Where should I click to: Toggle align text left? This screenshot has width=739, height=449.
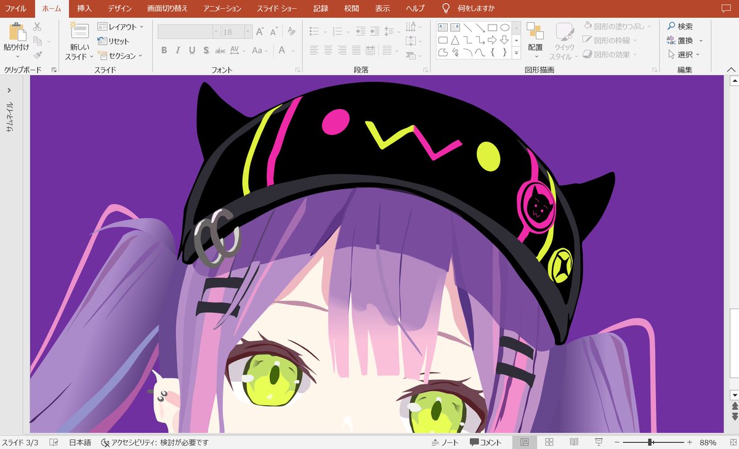click(x=314, y=51)
